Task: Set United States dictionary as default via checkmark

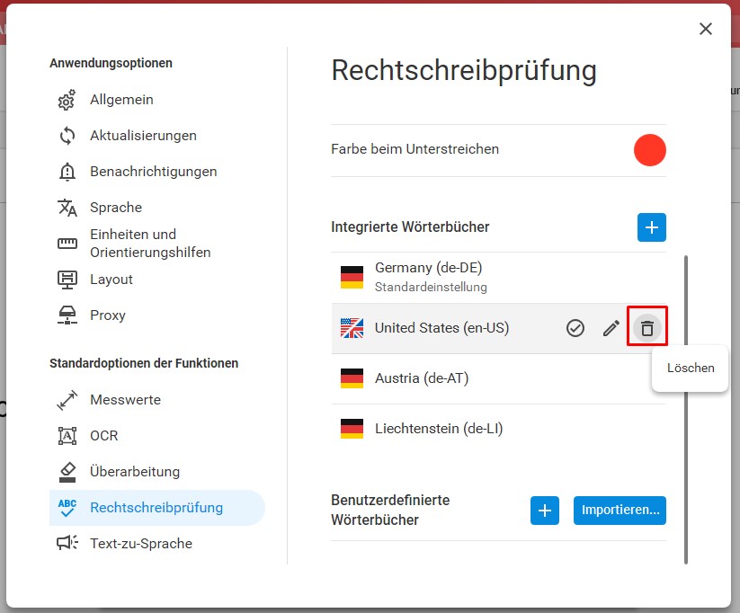Action: click(x=575, y=328)
